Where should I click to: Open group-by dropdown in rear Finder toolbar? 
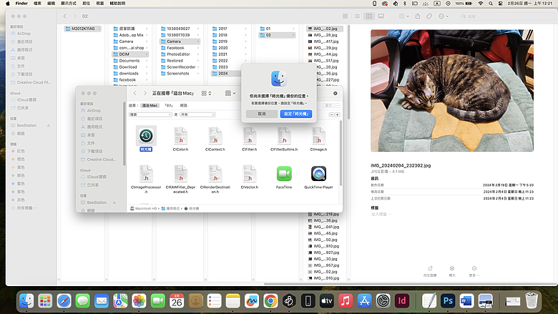tap(403, 16)
